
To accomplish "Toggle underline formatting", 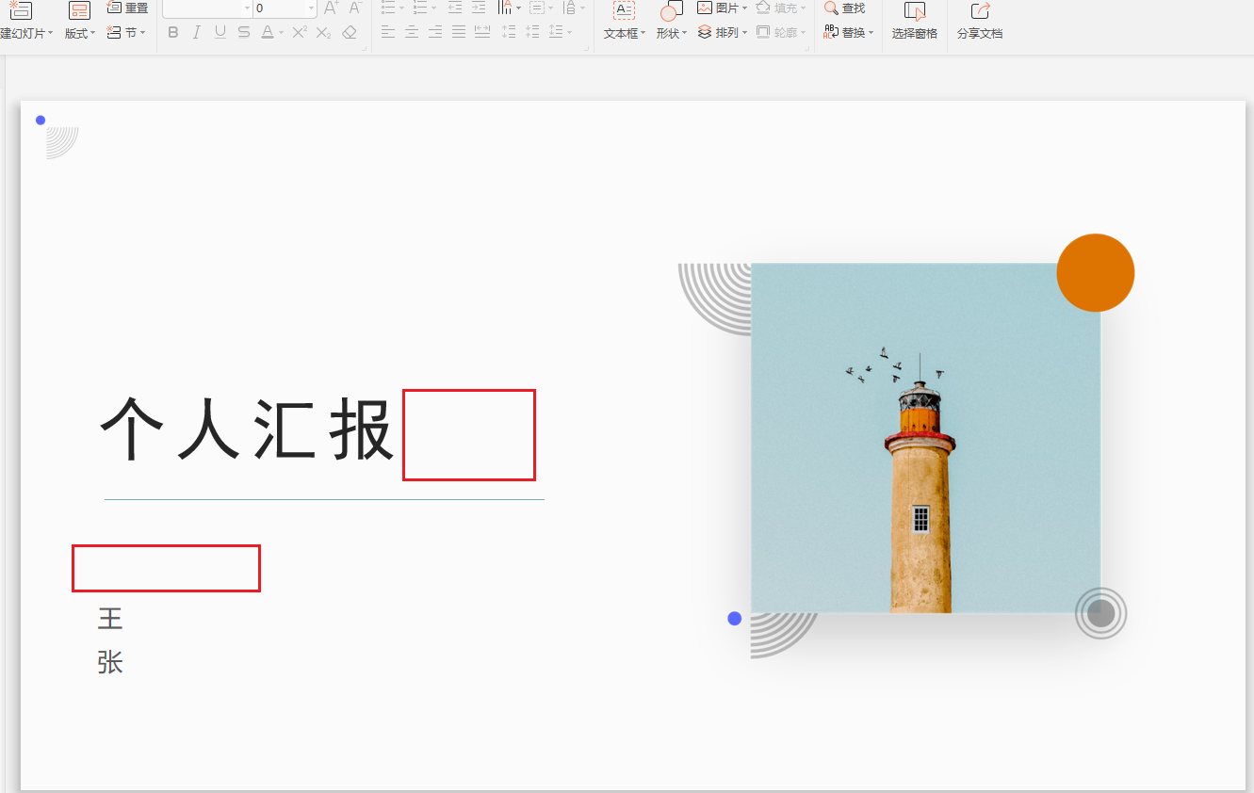I will tap(219, 31).
